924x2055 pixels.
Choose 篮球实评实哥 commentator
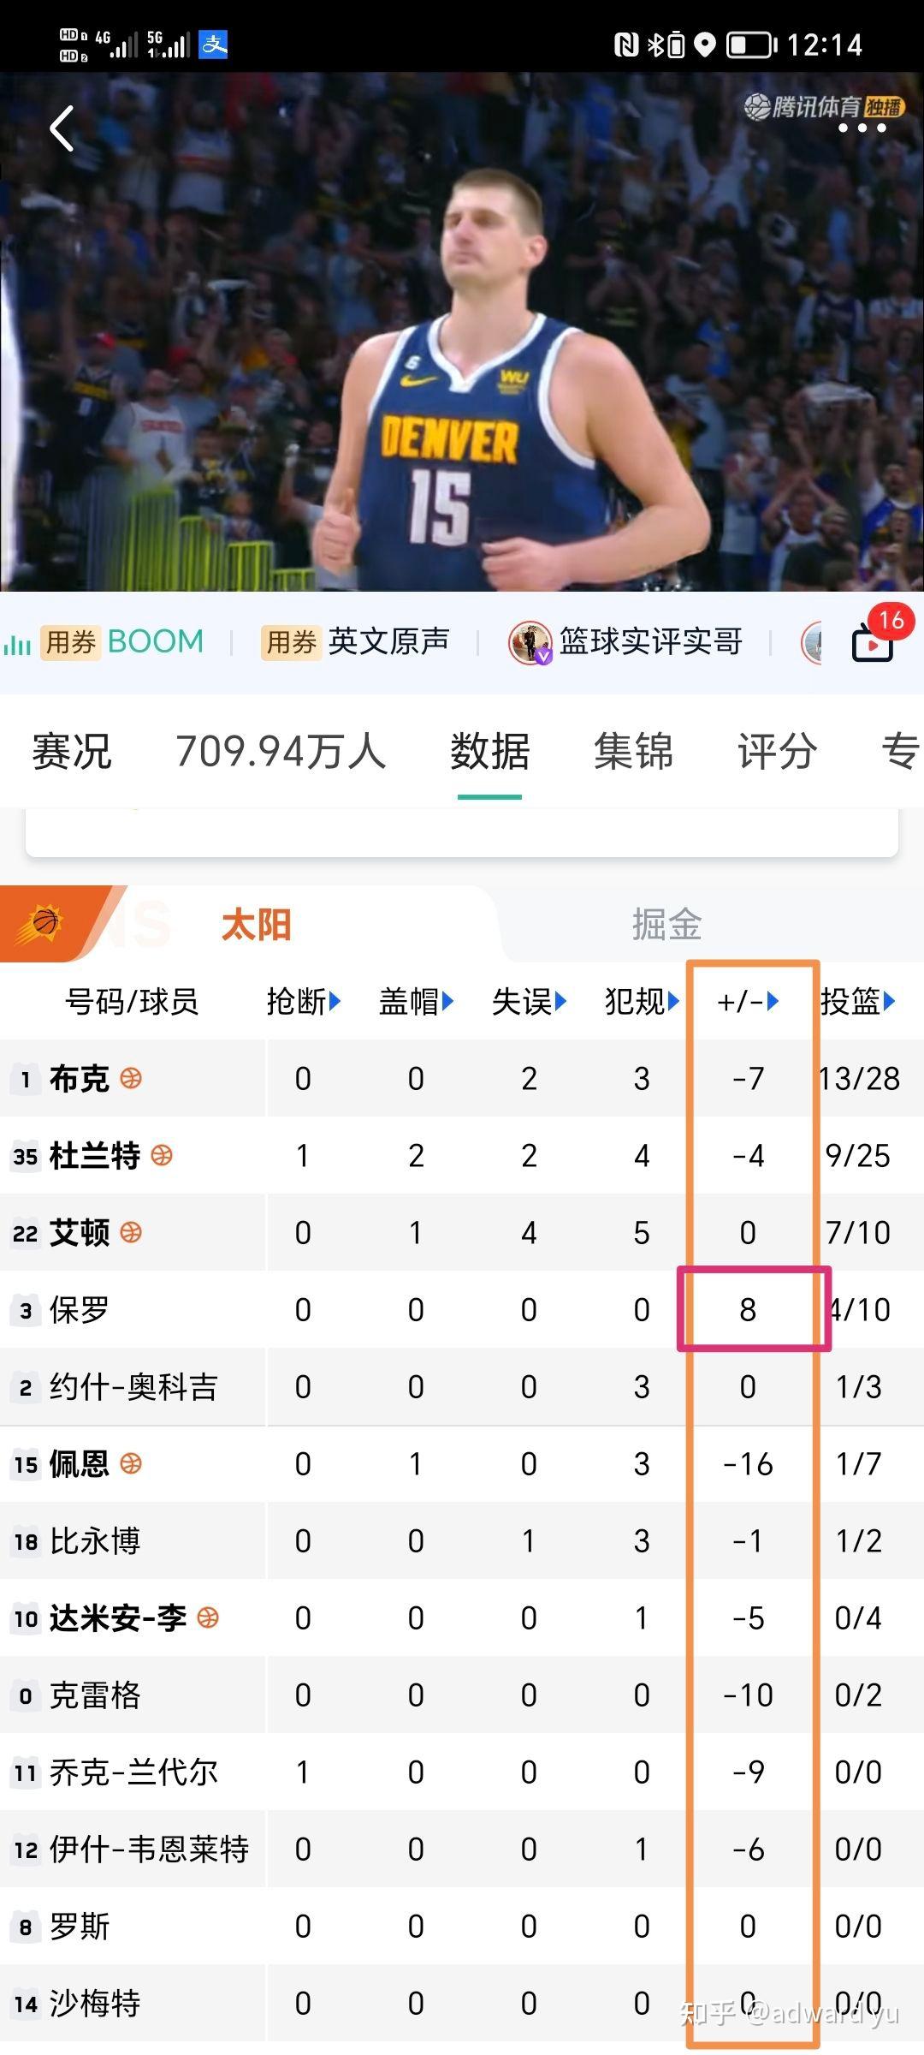click(650, 641)
